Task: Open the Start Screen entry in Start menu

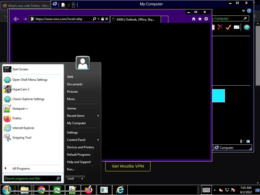Action: [x=33, y=69]
